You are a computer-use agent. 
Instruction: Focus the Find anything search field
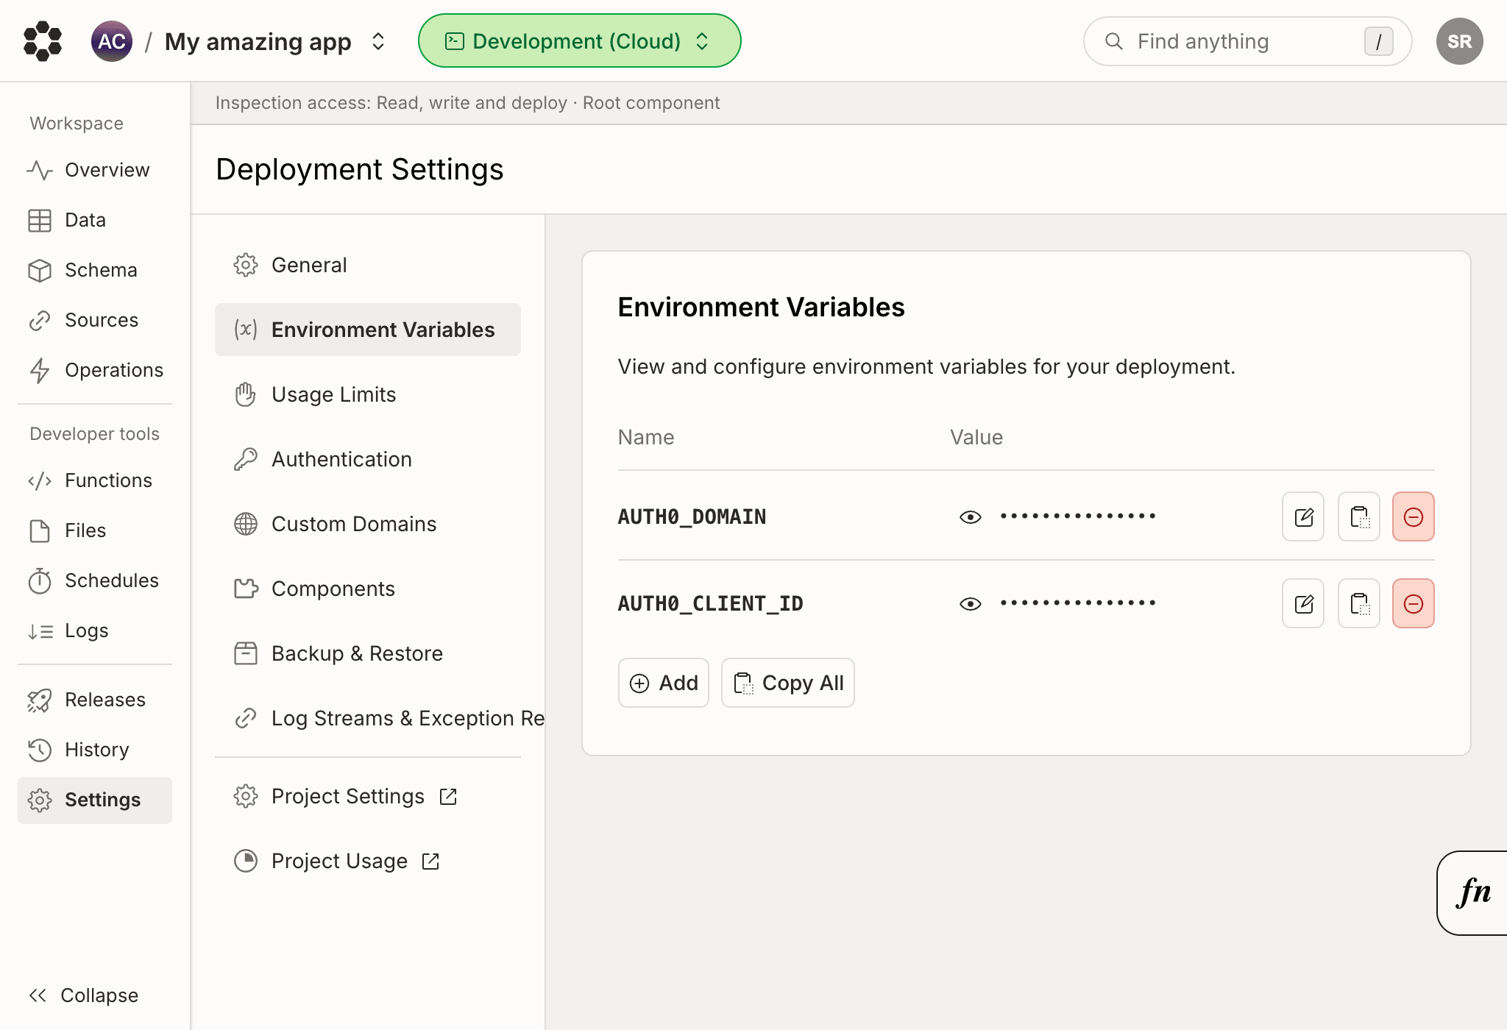tap(1247, 41)
